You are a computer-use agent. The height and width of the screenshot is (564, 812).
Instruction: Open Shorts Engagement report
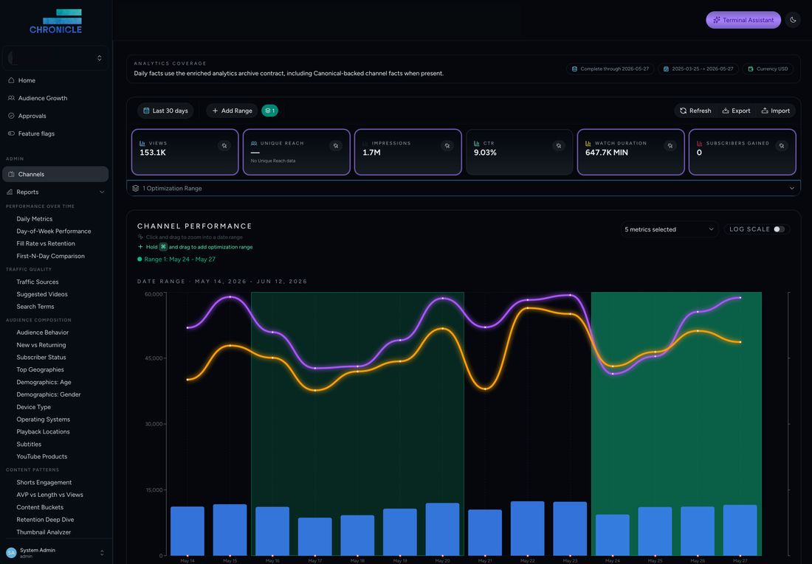(44, 483)
